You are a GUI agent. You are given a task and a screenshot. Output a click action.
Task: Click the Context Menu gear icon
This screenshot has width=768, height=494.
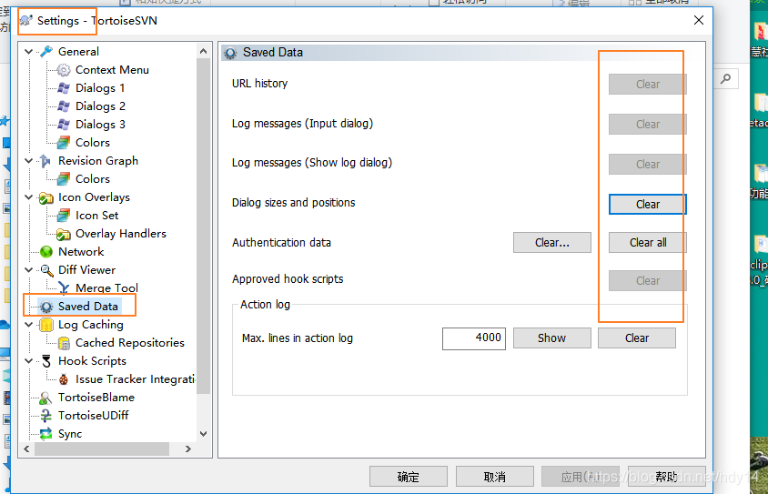[64, 70]
